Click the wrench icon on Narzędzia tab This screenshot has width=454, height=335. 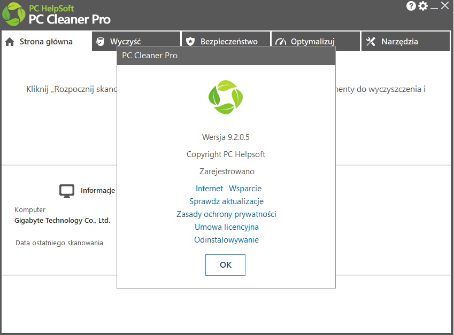(371, 42)
